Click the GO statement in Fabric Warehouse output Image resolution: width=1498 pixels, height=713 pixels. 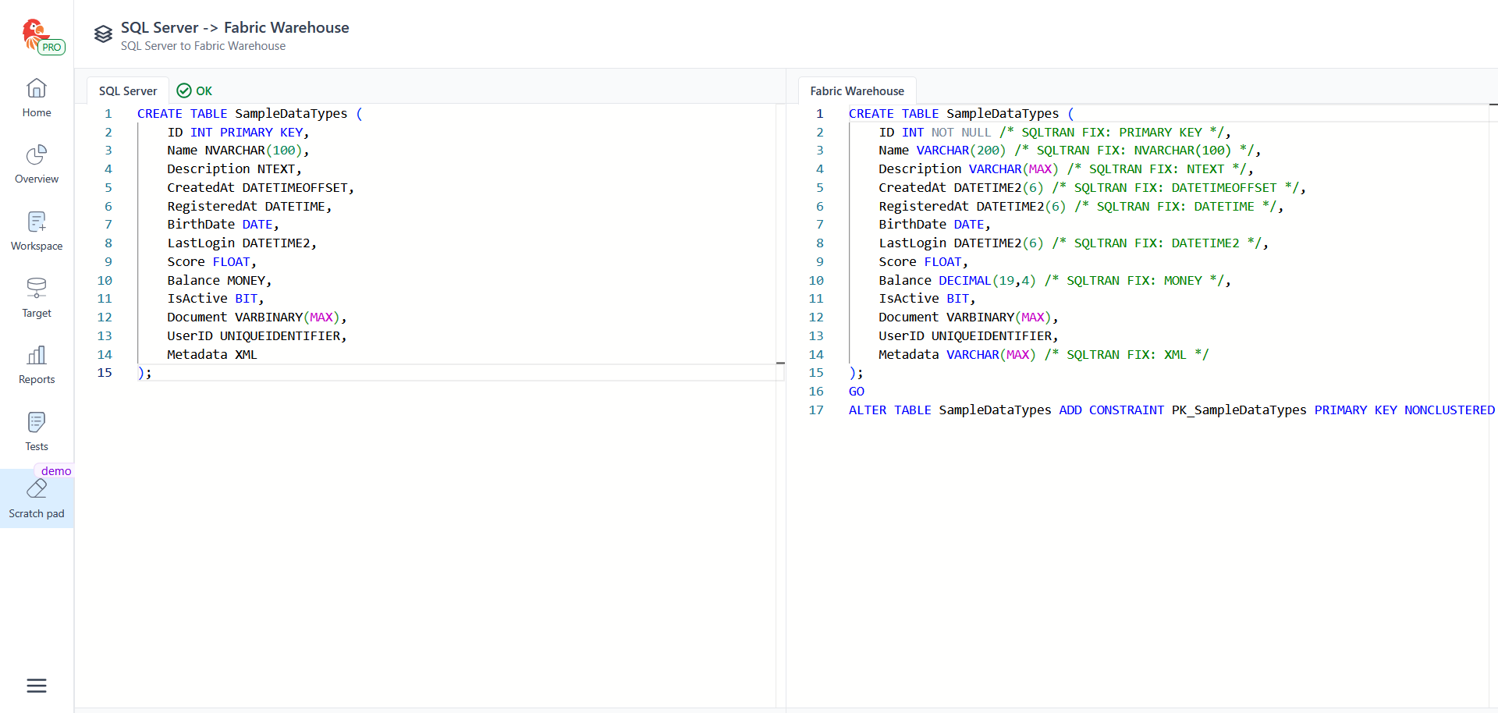pos(856,392)
